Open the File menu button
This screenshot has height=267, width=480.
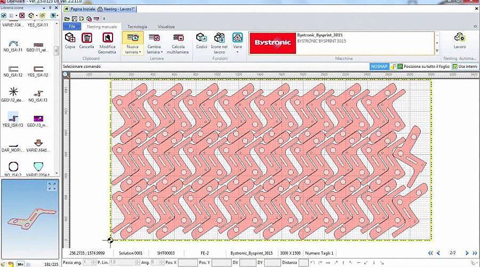[71, 26]
